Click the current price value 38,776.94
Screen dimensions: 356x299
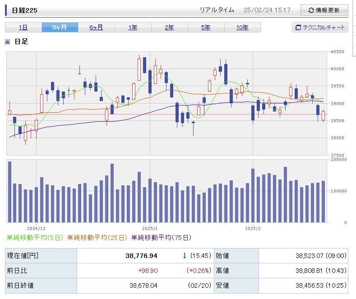pos(141,256)
